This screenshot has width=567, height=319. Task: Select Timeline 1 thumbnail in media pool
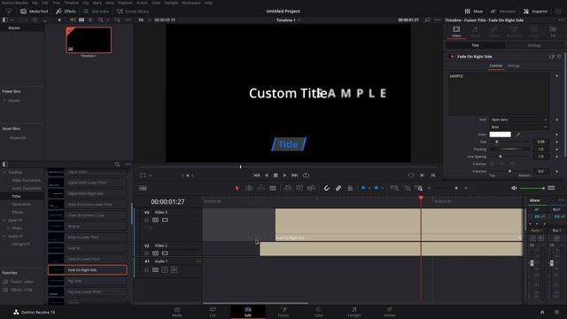coord(89,40)
